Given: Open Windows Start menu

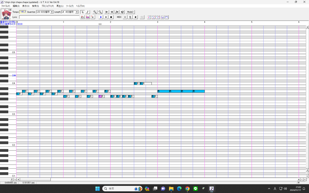Looking at the screenshot, I should point(98,189).
